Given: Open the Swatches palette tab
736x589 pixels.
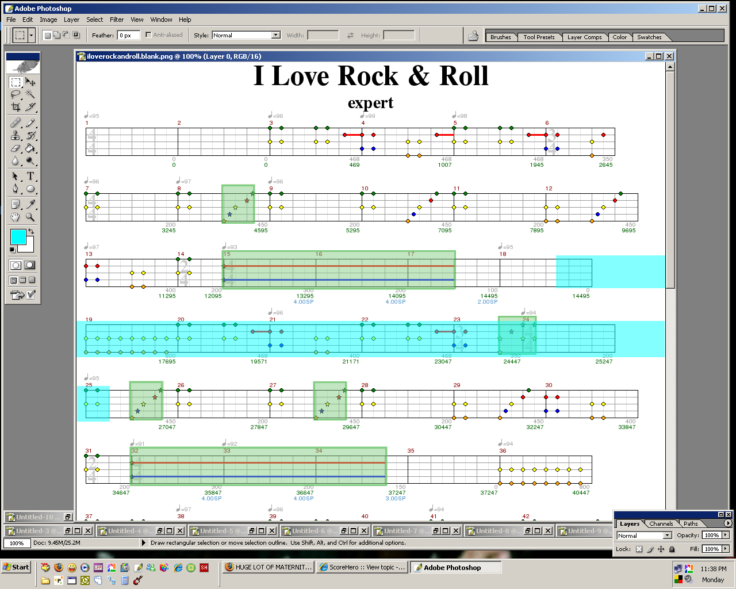Looking at the screenshot, I should [x=649, y=37].
